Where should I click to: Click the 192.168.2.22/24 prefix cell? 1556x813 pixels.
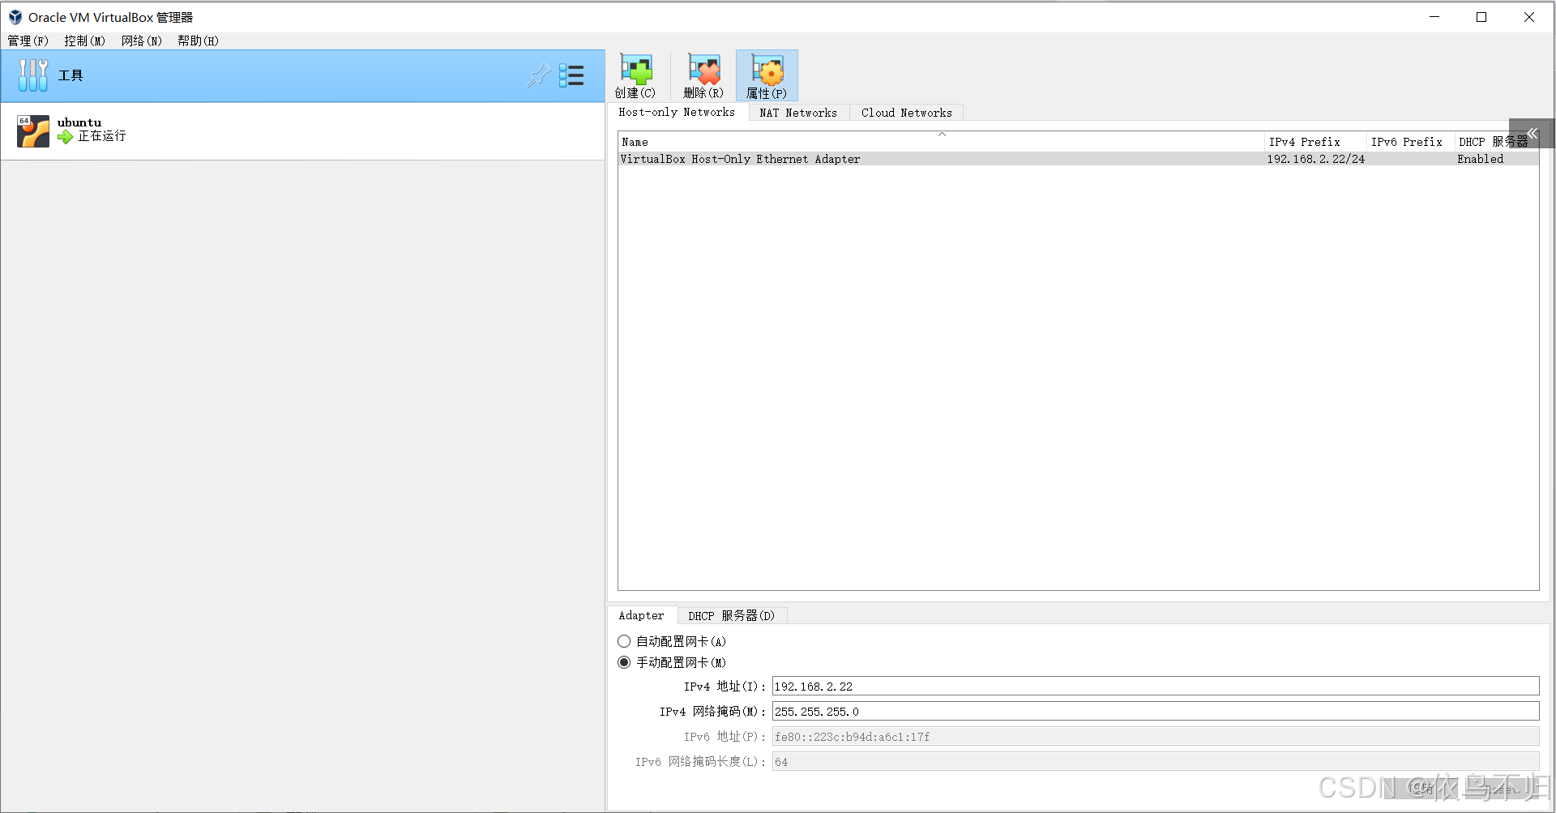pyautogui.click(x=1315, y=159)
